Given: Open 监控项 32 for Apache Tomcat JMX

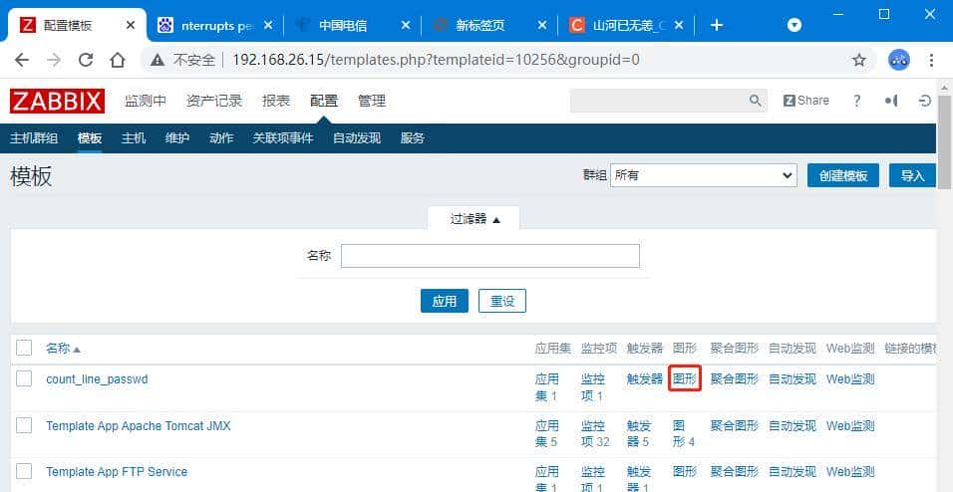Looking at the screenshot, I should point(595,433).
